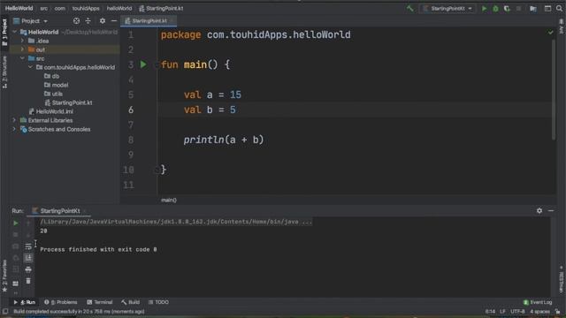
Task: Click Collapse All icon in Project panel
Action: pyautogui.click(x=88, y=21)
